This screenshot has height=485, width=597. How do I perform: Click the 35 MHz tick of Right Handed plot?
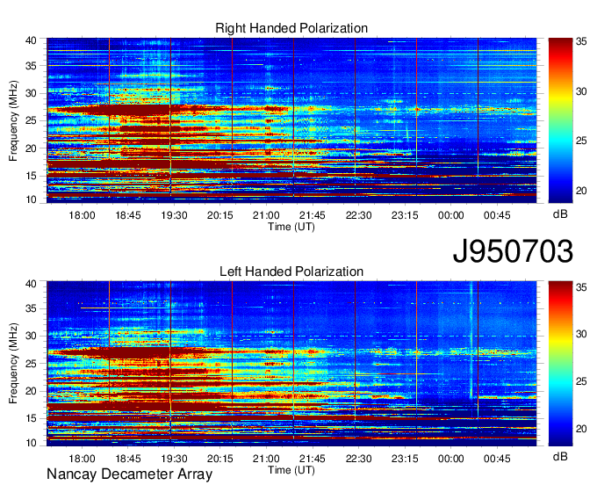(31, 66)
